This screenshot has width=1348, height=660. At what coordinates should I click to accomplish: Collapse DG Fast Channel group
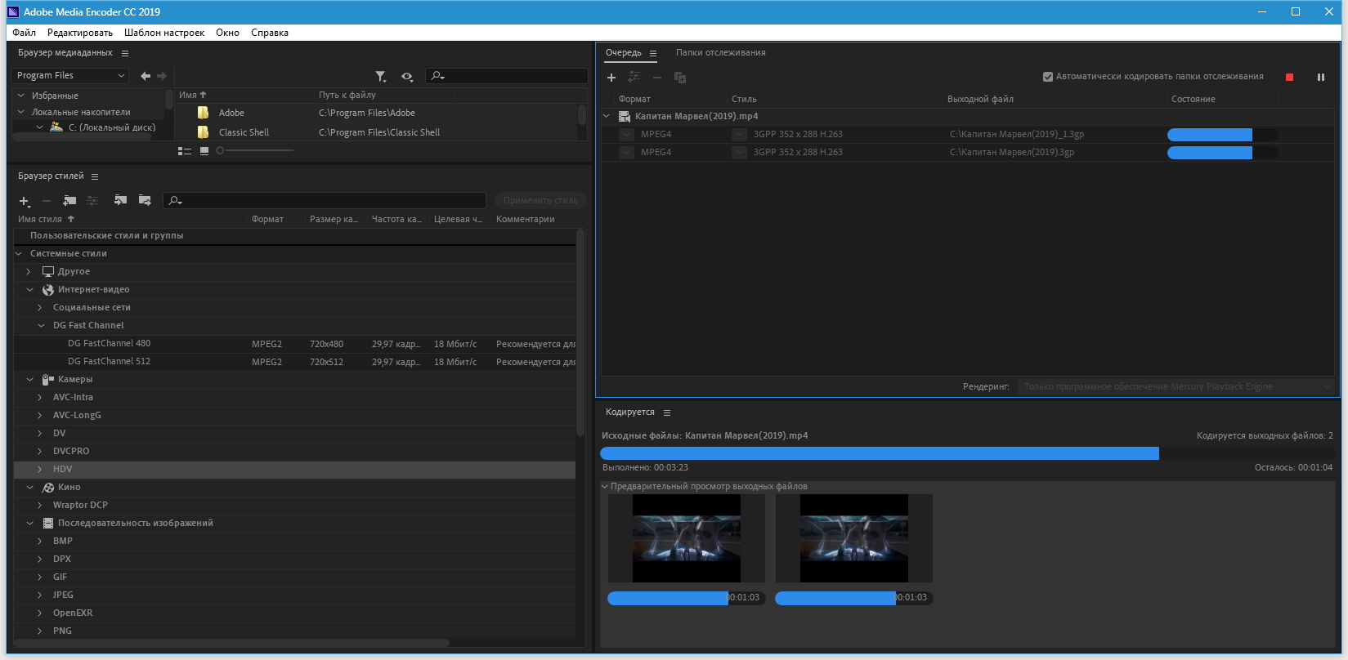click(x=42, y=326)
